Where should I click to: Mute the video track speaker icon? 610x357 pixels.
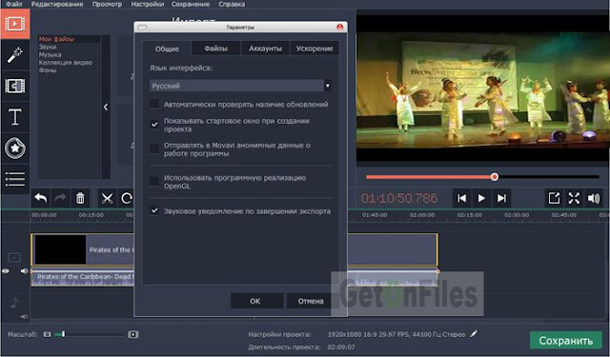(x=24, y=271)
